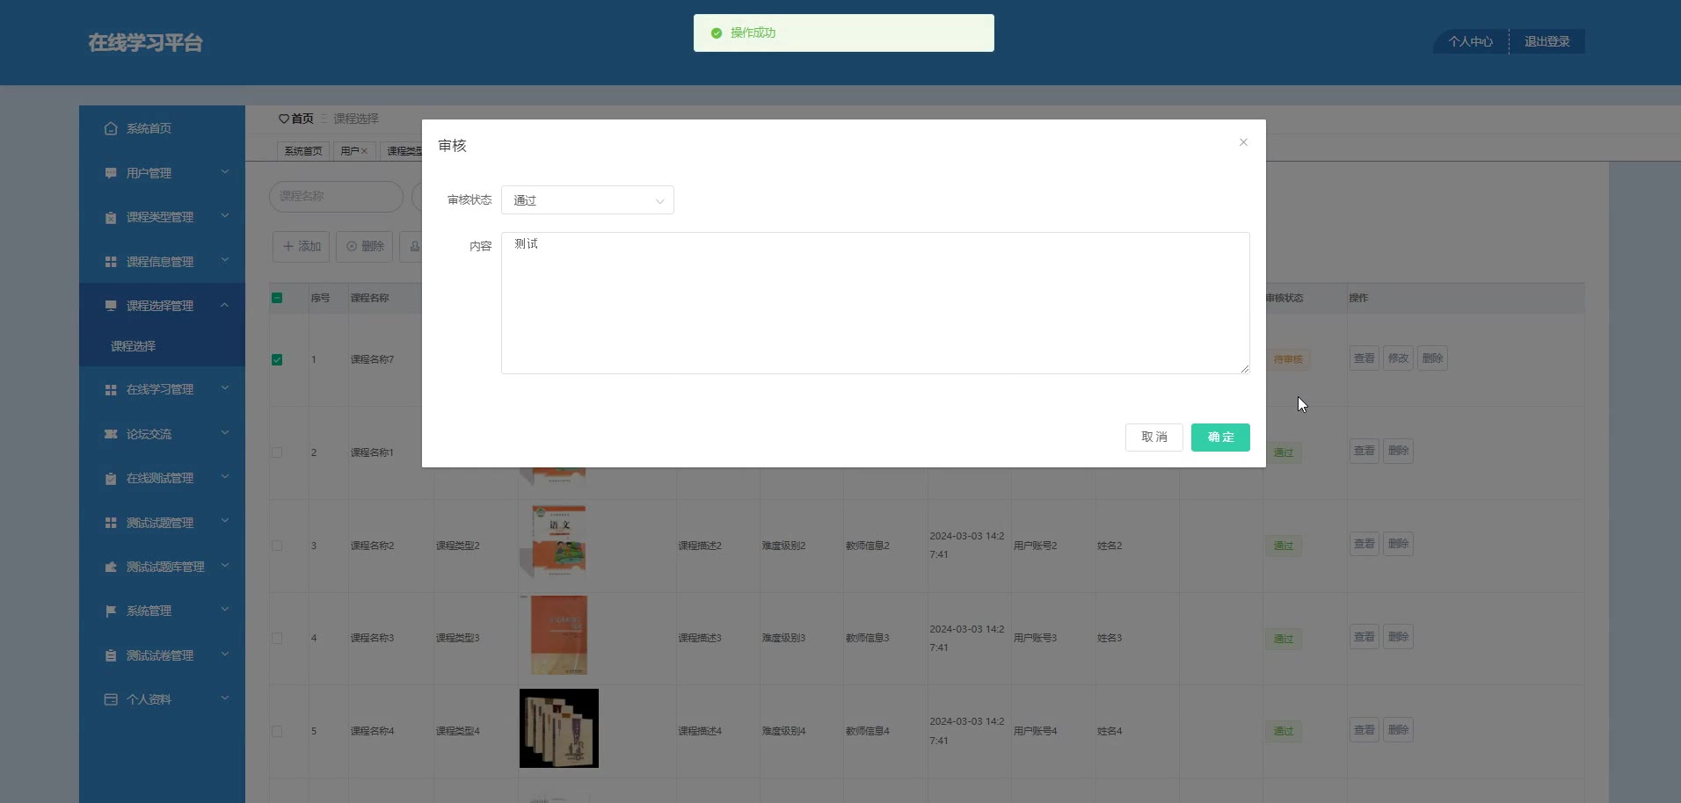1681x803 pixels.
Task: Click the 课程类型管理 clipboard icon
Action: [x=111, y=217]
